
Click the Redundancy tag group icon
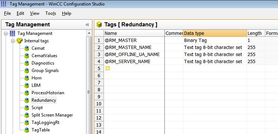(27, 100)
